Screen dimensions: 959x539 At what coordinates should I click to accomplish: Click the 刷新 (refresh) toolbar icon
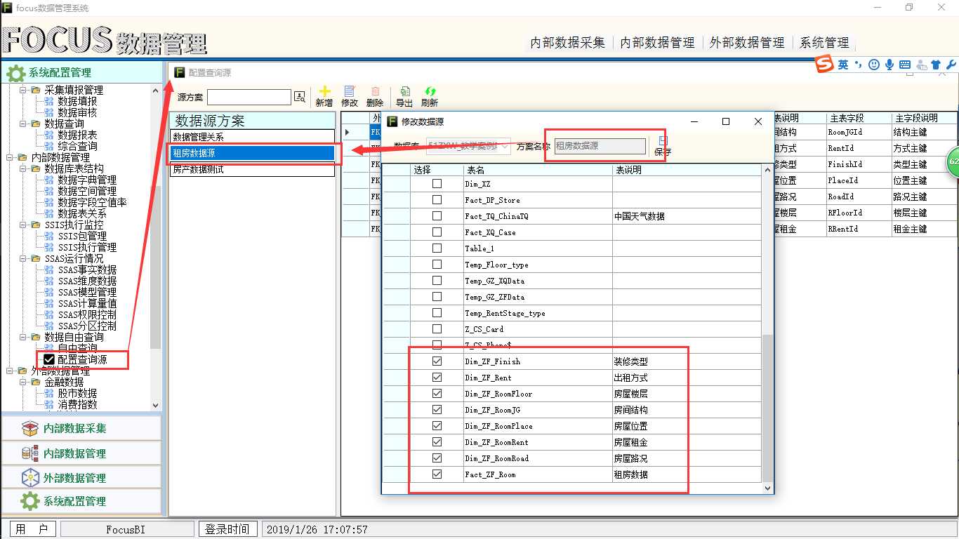click(430, 92)
